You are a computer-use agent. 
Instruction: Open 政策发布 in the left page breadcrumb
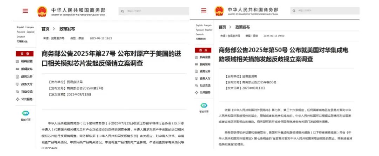(x=67, y=29)
